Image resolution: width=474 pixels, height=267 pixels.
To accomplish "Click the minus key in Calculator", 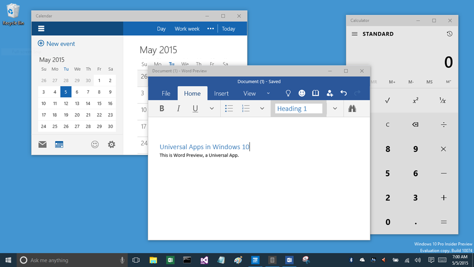I will pyautogui.click(x=443, y=173).
